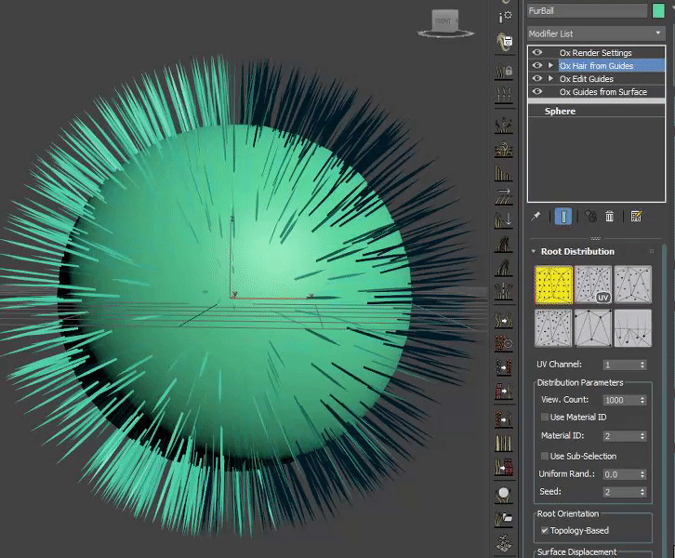This screenshot has height=558, width=675.
Task: Select the yellow uniform root distribution thumbnail
Action: pos(553,285)
